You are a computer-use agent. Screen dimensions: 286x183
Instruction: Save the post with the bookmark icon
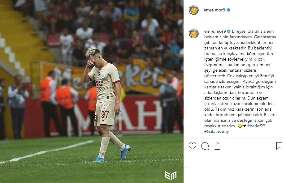coord(279,146)
